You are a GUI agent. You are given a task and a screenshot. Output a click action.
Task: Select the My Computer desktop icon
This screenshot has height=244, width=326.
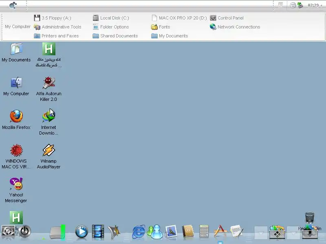[x=16, y=86]
